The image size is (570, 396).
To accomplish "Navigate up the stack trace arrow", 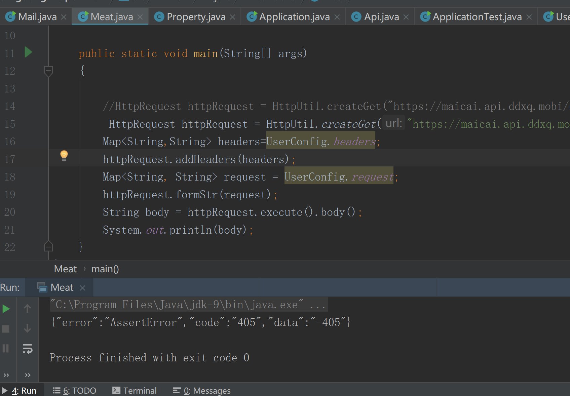I will 27,308.
